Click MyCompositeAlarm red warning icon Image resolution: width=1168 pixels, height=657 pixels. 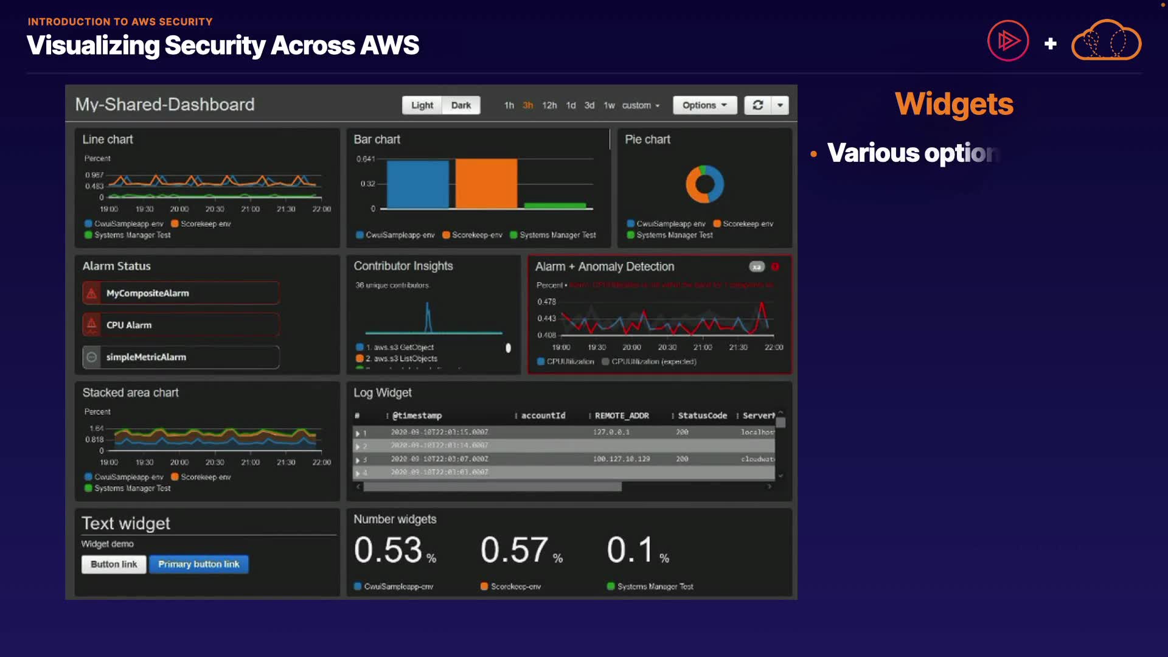[x=92, y=293]
